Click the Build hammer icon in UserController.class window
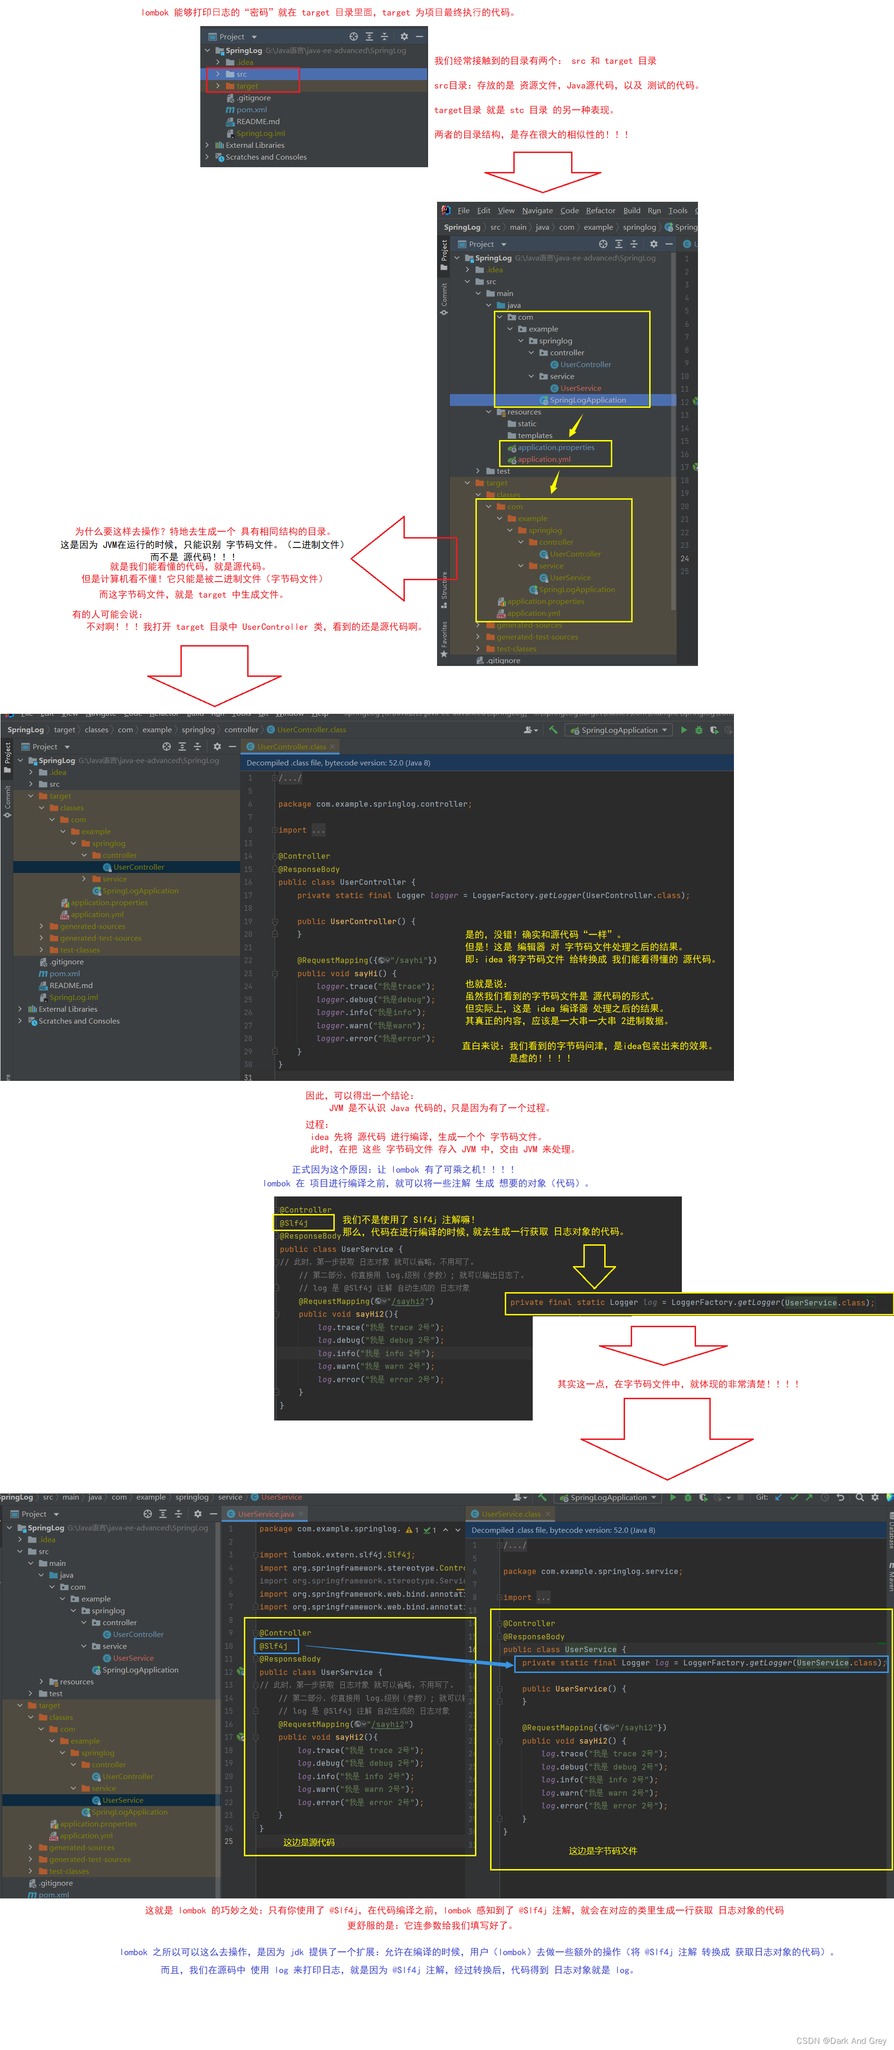This screenshot has width=894, height=2050. click(x=553, y=730)
